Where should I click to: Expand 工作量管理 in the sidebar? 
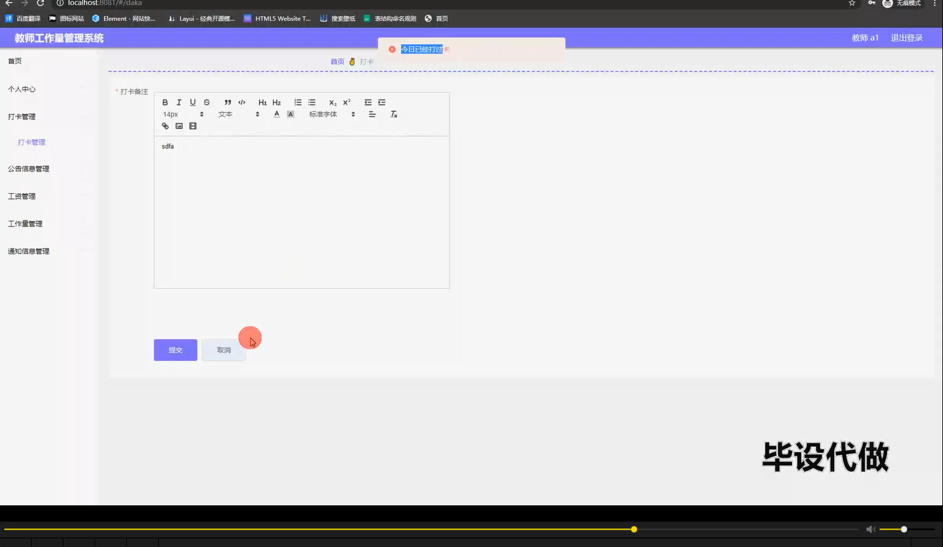coord(25,224)
